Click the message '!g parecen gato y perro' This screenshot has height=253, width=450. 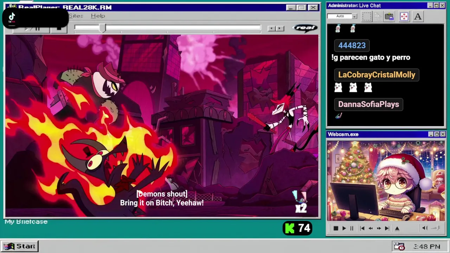click(x=371, y=57)
